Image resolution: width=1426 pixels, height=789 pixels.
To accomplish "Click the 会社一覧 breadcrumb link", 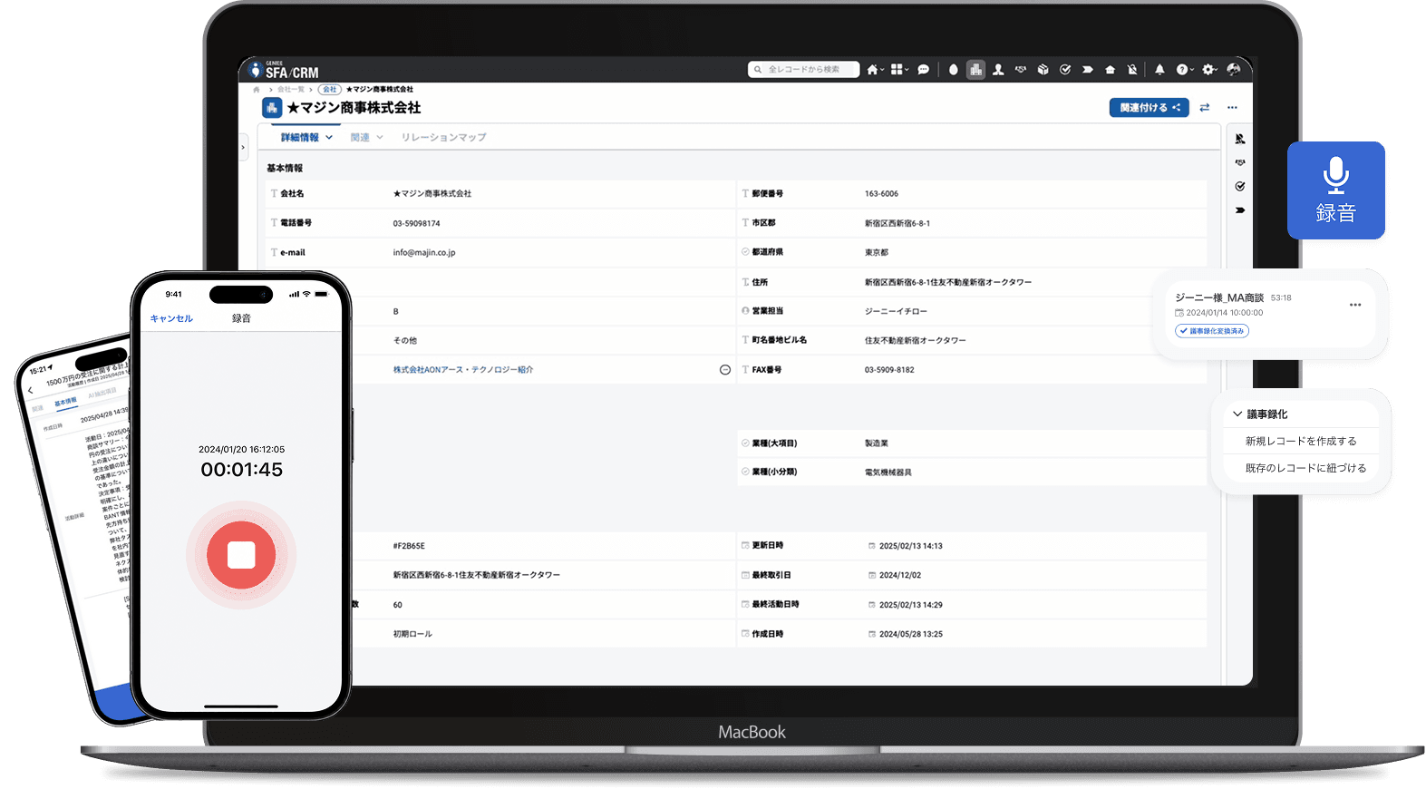I will click(x=291, y=90).
